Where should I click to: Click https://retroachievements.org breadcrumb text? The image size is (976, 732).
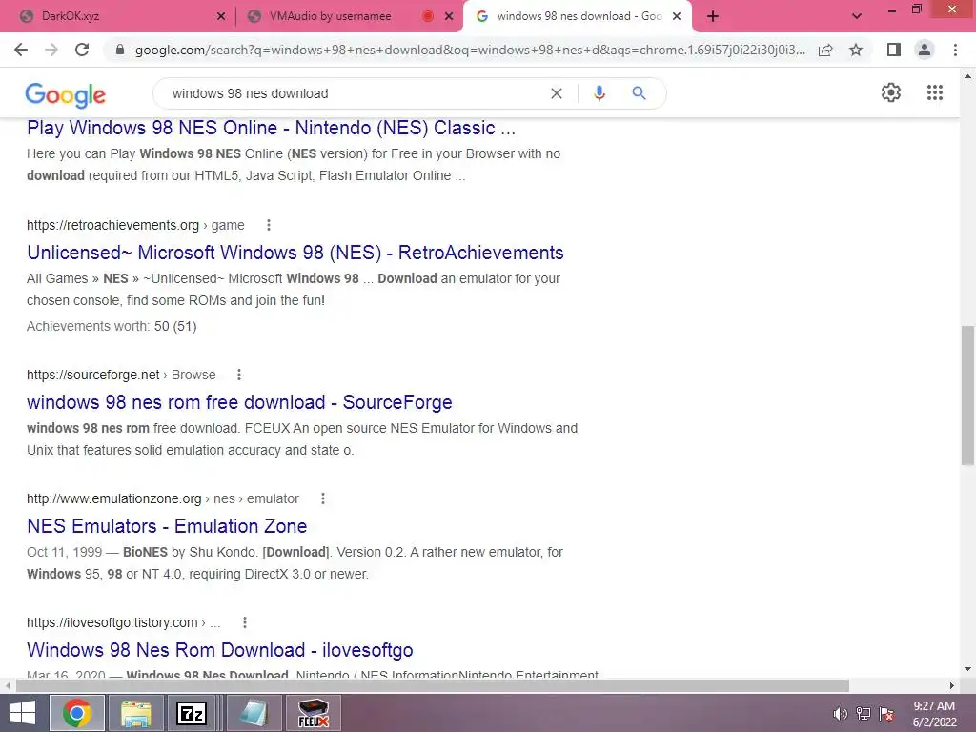pyautogui.click(x=112, y=225)
